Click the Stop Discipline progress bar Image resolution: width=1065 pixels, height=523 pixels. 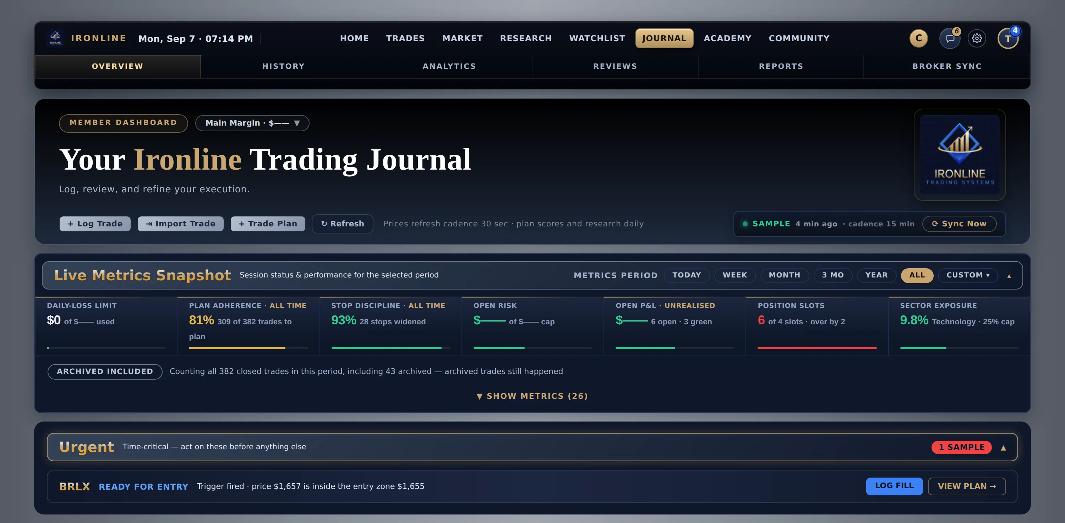(390, 348)
